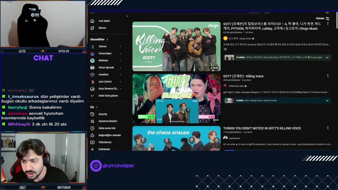Open Abonelikler section chevron
The height and width of the screenshot is (190, 338).
pyautogui.click(x=107, y=40)
